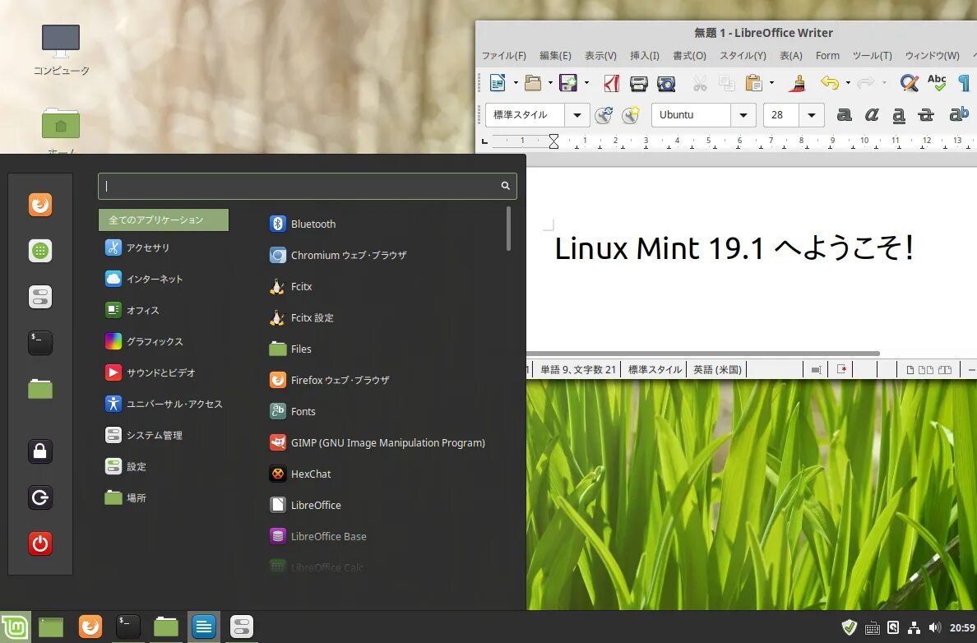Select single-page view in status bar
The height and width of the screenshot is (643, 977).
(910, 369)
